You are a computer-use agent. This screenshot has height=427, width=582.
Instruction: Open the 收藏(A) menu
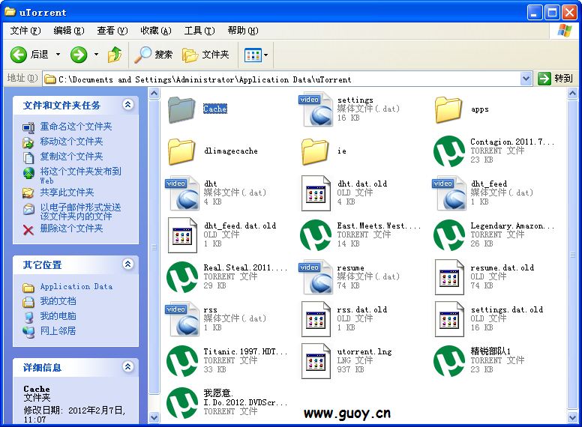[156, 31]
